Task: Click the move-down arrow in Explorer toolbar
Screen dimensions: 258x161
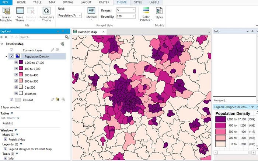Action: point(16,37)
